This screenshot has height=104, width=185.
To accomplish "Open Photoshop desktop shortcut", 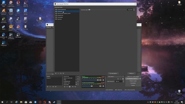I will (x=3, y=43).
